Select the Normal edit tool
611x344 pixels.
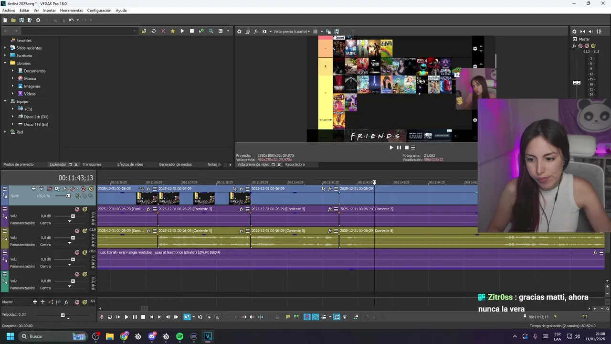pos(187,317)
